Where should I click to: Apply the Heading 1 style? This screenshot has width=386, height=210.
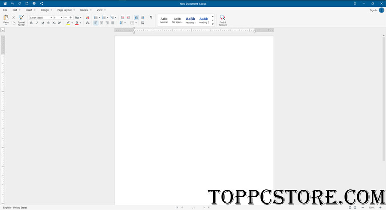pos(190,20)
